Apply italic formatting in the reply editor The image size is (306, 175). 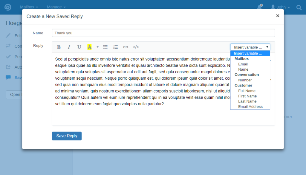point(69,47)
